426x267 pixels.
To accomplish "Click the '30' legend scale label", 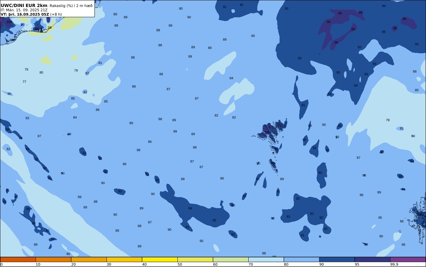I will (109, 264).
